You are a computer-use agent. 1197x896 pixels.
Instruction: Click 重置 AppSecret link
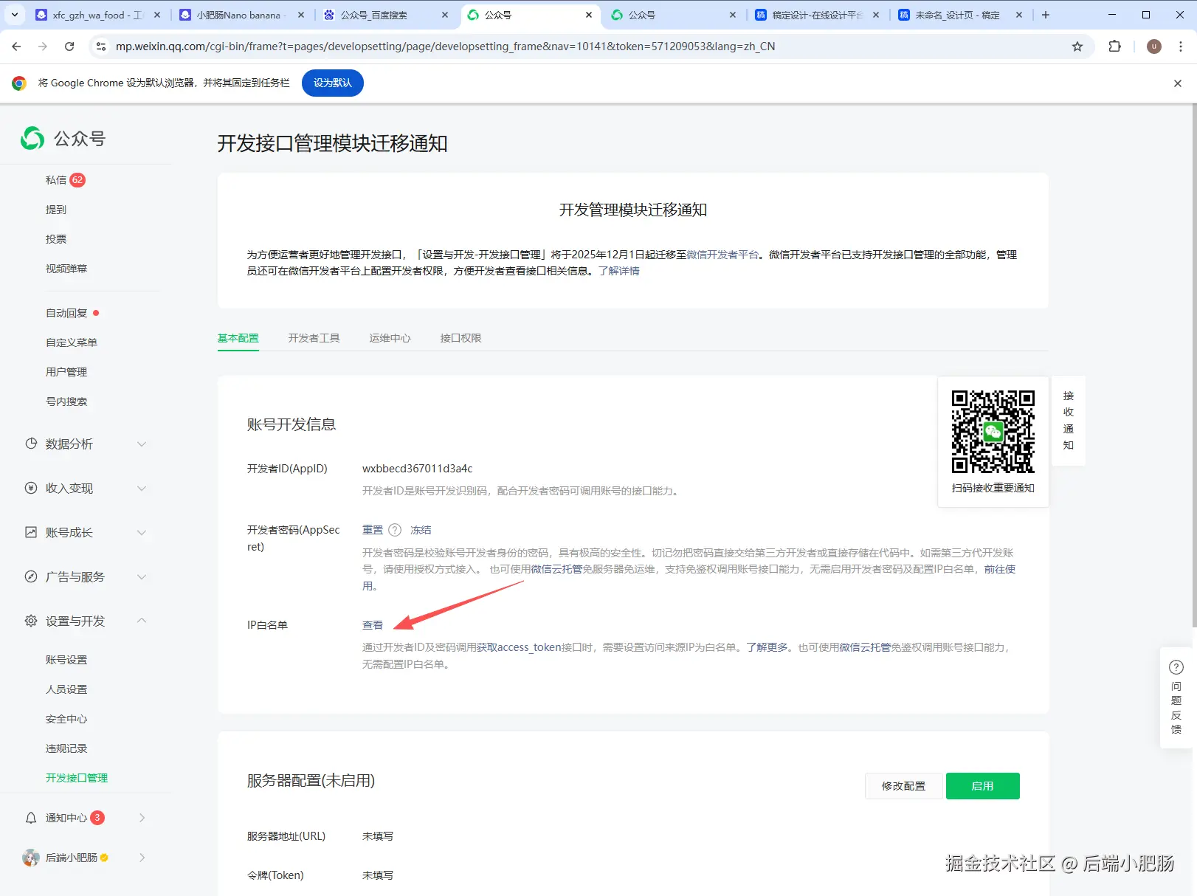pos(373,530)
